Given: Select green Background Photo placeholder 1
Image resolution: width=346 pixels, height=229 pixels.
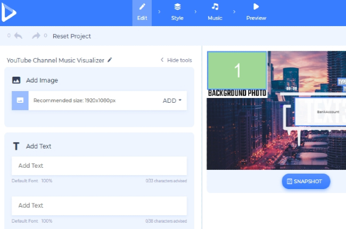Looking at the screenshot, I should (x=237, y=70).
